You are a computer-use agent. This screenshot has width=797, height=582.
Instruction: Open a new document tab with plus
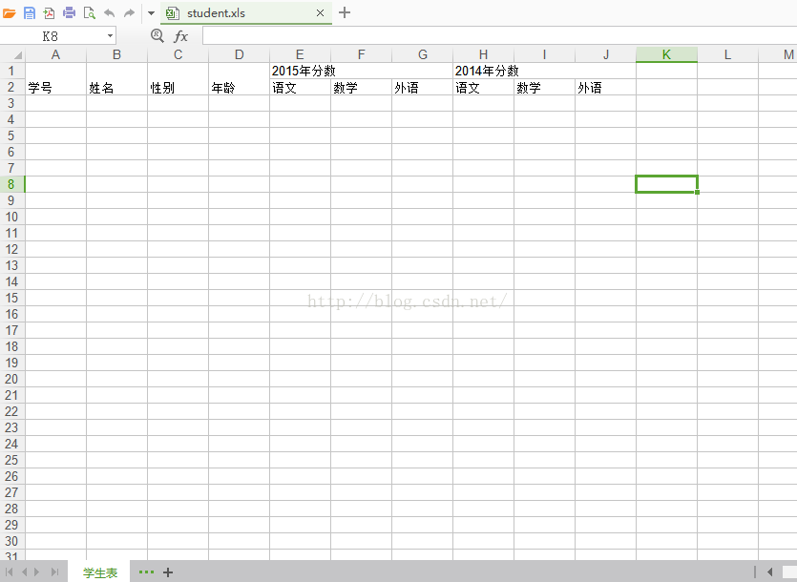(x=345, y=12)
